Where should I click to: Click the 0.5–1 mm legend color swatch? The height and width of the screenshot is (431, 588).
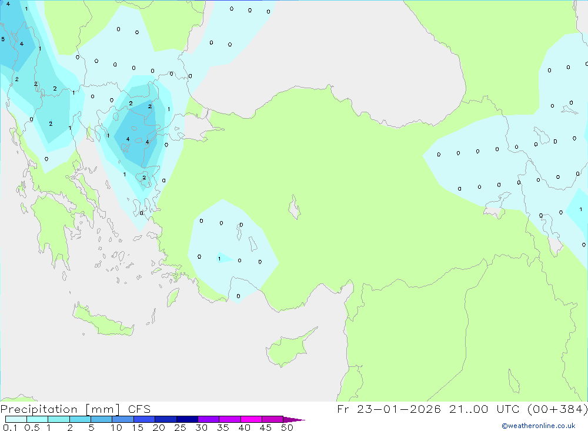click(x=38, y=419)
